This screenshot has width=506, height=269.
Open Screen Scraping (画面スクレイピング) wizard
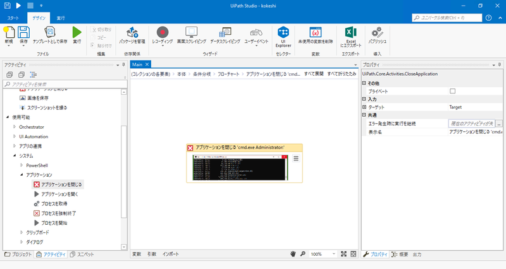coord(192,33)
